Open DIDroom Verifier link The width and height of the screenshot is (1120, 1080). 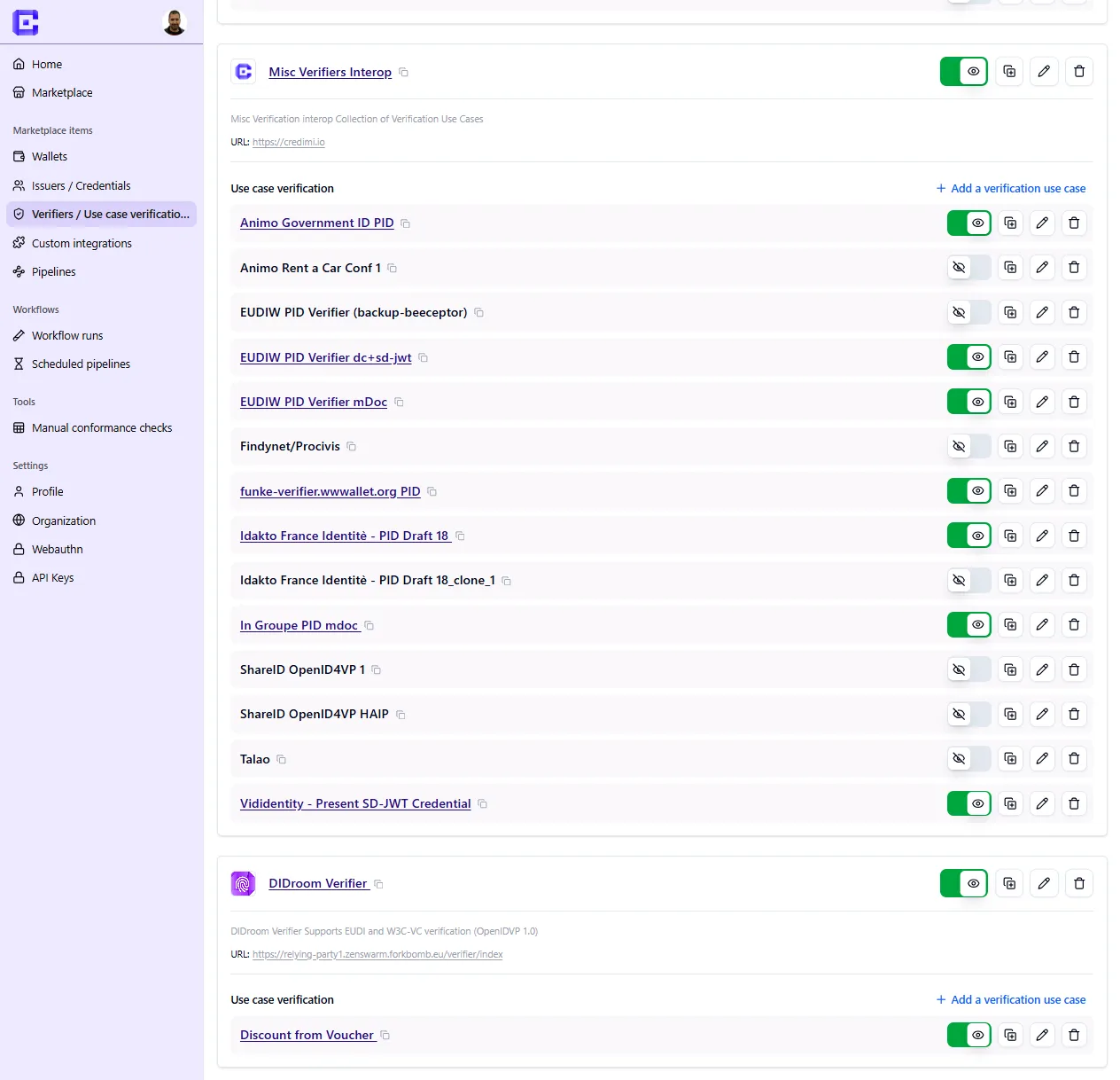point(317,883)
